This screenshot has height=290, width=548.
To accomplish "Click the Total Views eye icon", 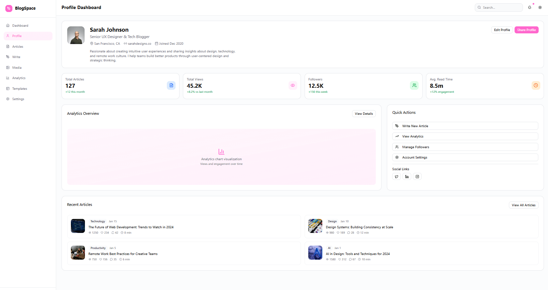I will 293,85.
